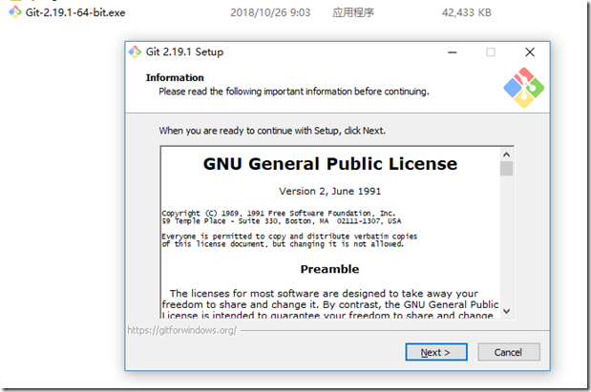Screen dimensions: 591x392
Task: Click the colorful Git logo in dialog header
Action: pyautogui.click(x=523, y=88)
